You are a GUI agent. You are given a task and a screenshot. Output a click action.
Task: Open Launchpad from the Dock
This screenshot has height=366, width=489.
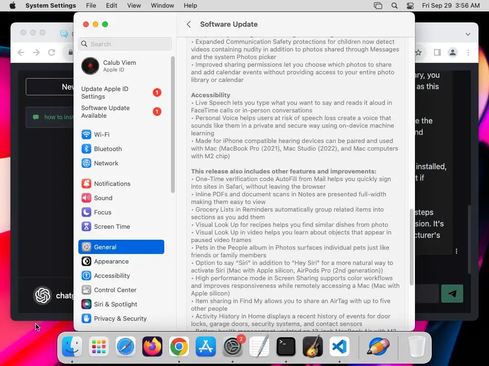(99, 346)
